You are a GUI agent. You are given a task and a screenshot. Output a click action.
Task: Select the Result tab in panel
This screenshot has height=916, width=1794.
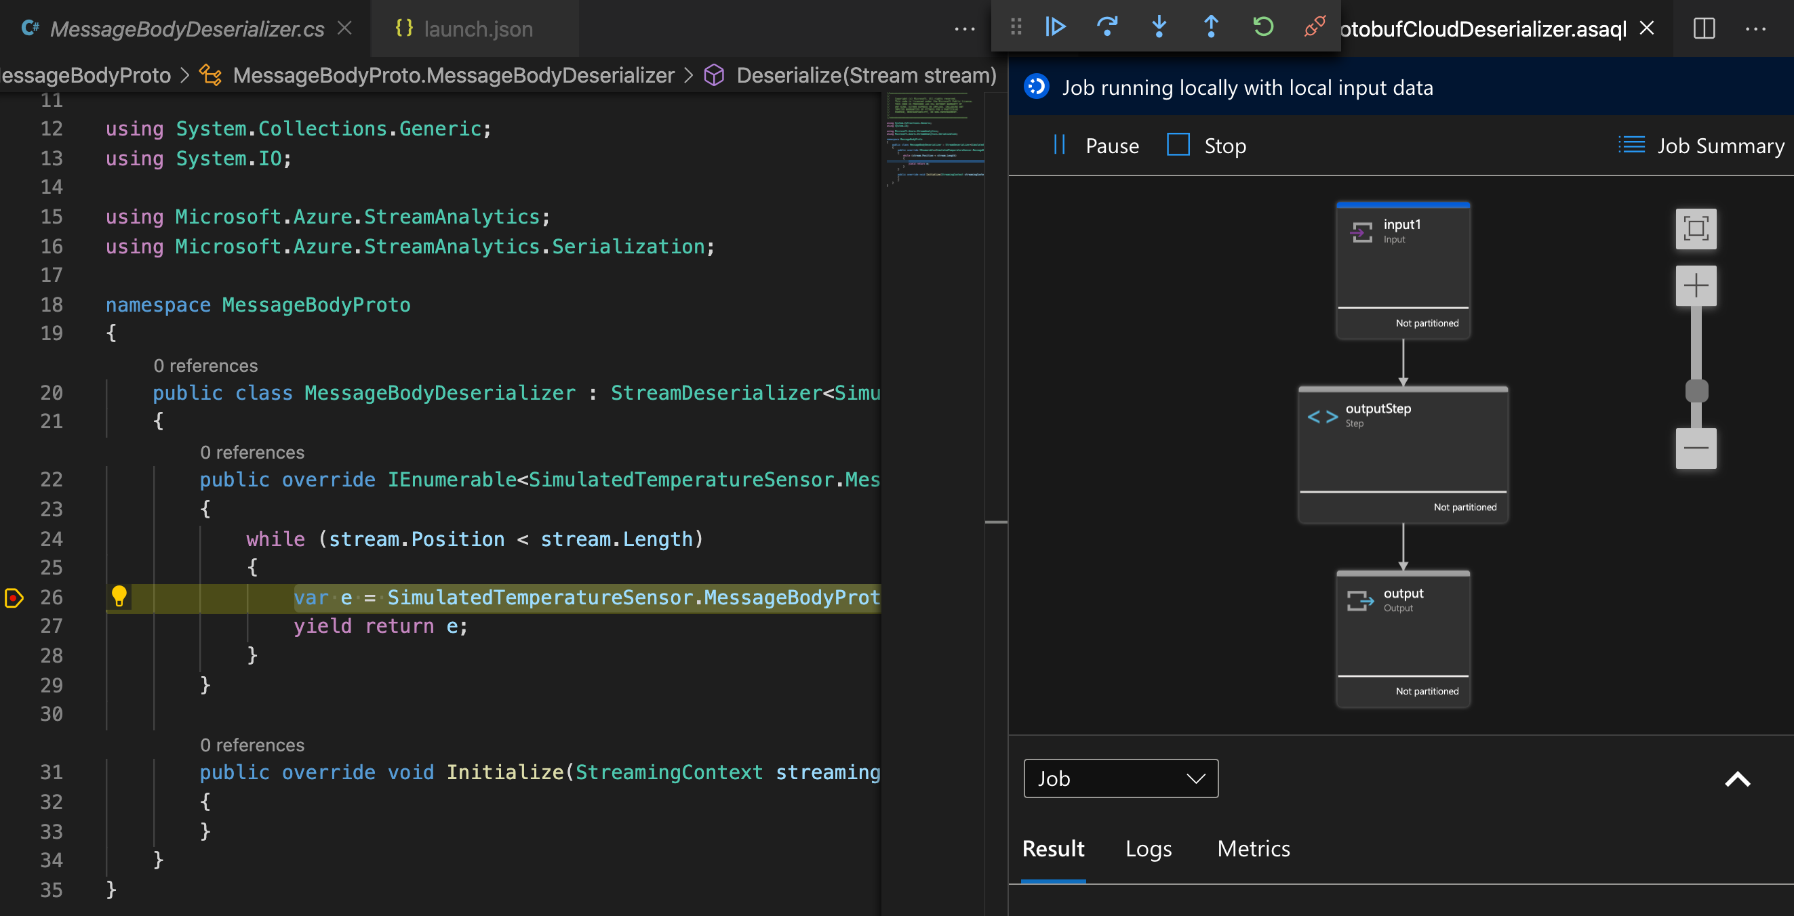point(1054,848)
